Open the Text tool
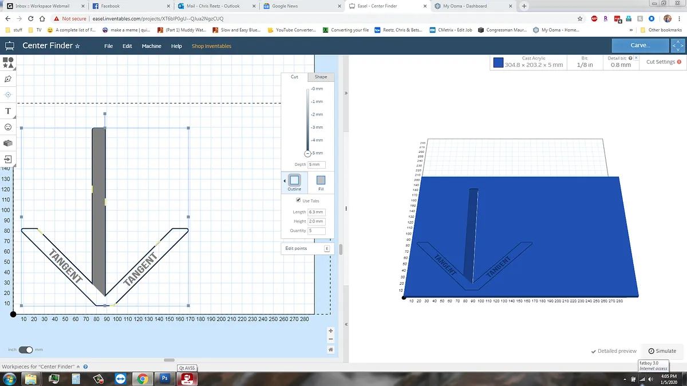 coord(8,110)
